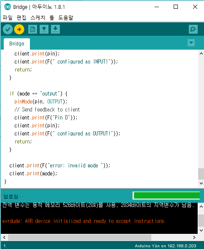Minimize the Arduino window
The height and width of the screenshot is (249, 204).
pyautogui.click(x=157, y=7)
